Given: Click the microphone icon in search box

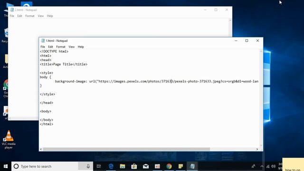Looking at the screenshot, I should pyautogui.click(x=88, y=166).
